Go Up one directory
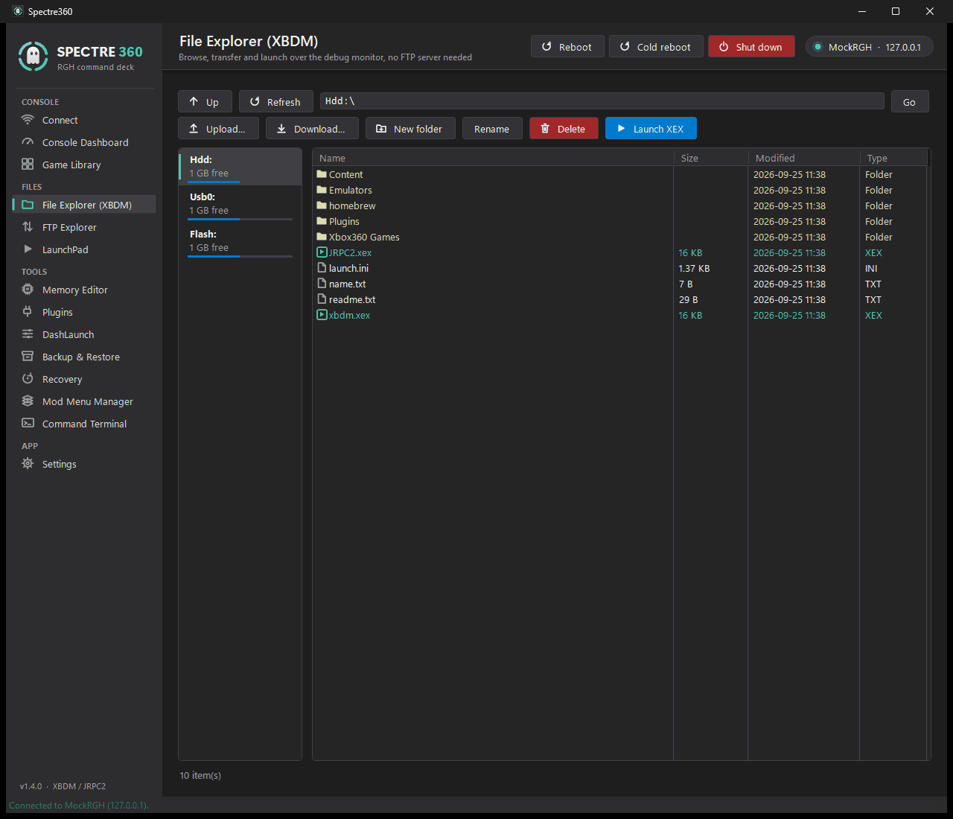 coord(205,102)
